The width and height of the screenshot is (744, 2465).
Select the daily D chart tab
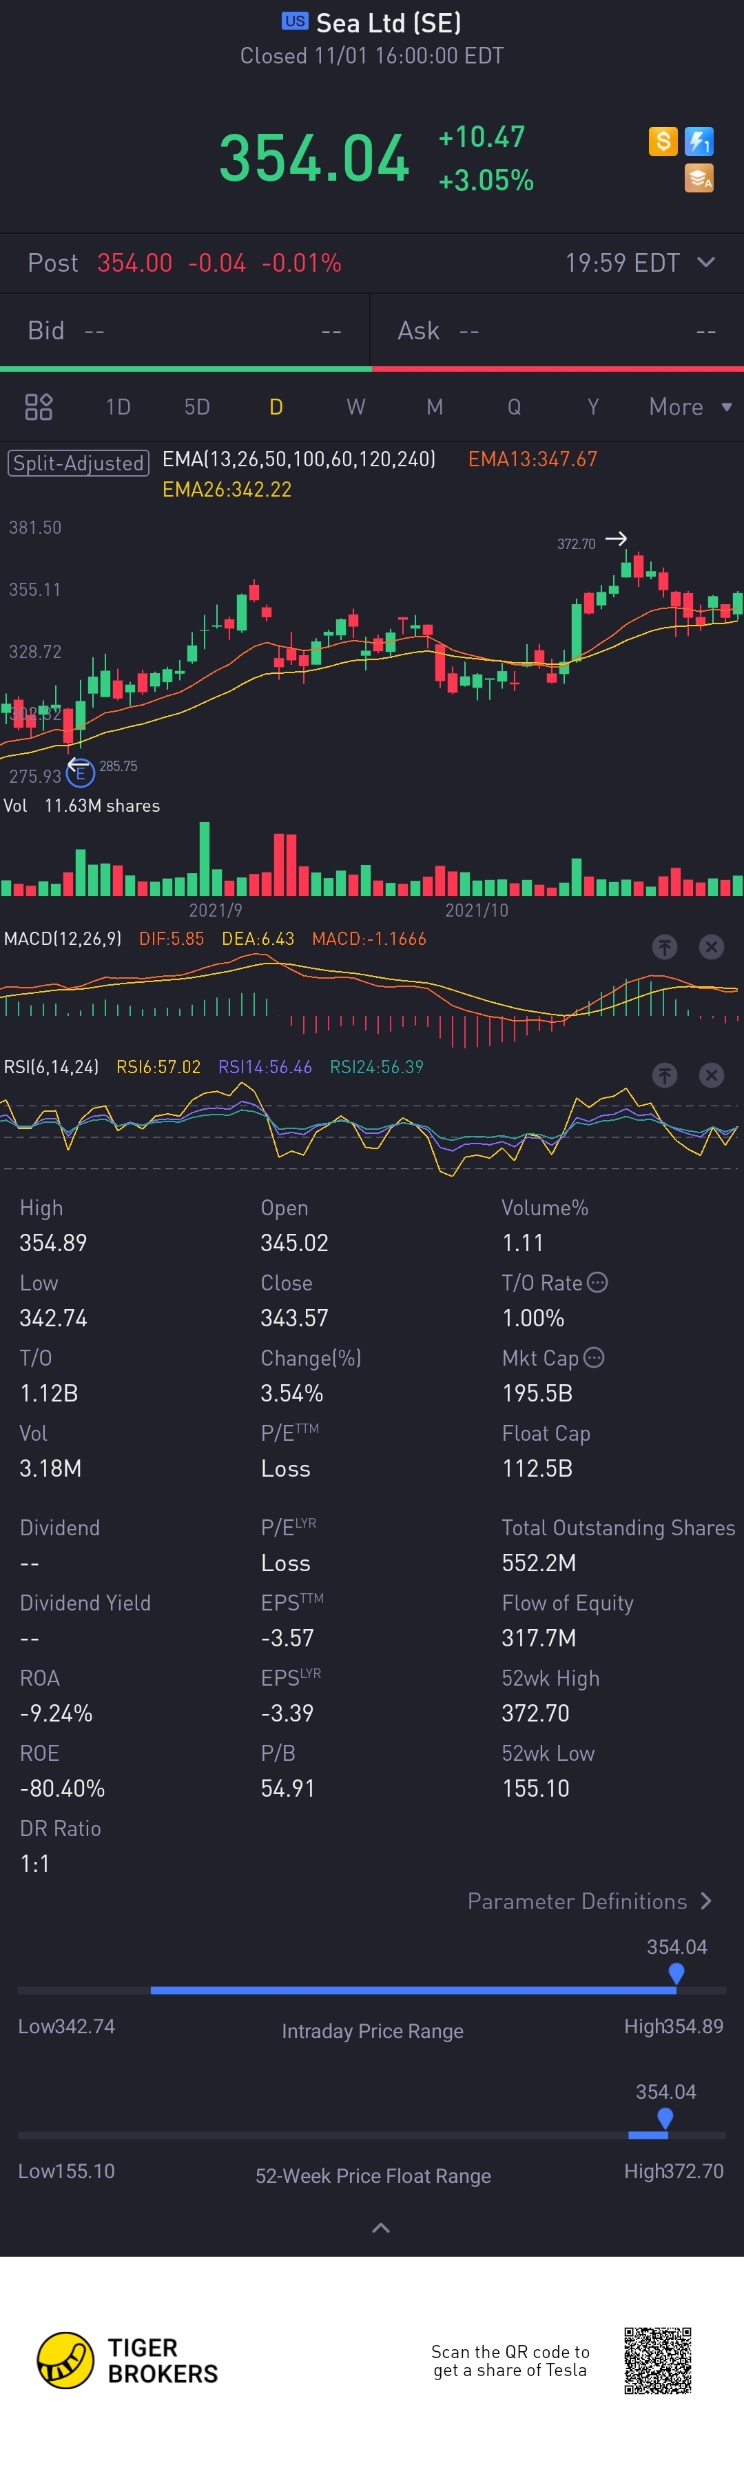(x=276, y=407)
